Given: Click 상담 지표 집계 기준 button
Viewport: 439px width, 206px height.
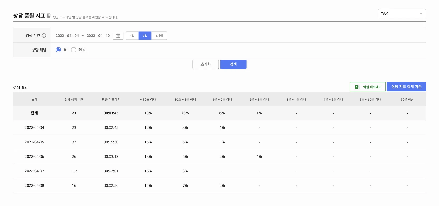Looking at the screenshot, I should [406, 87].
